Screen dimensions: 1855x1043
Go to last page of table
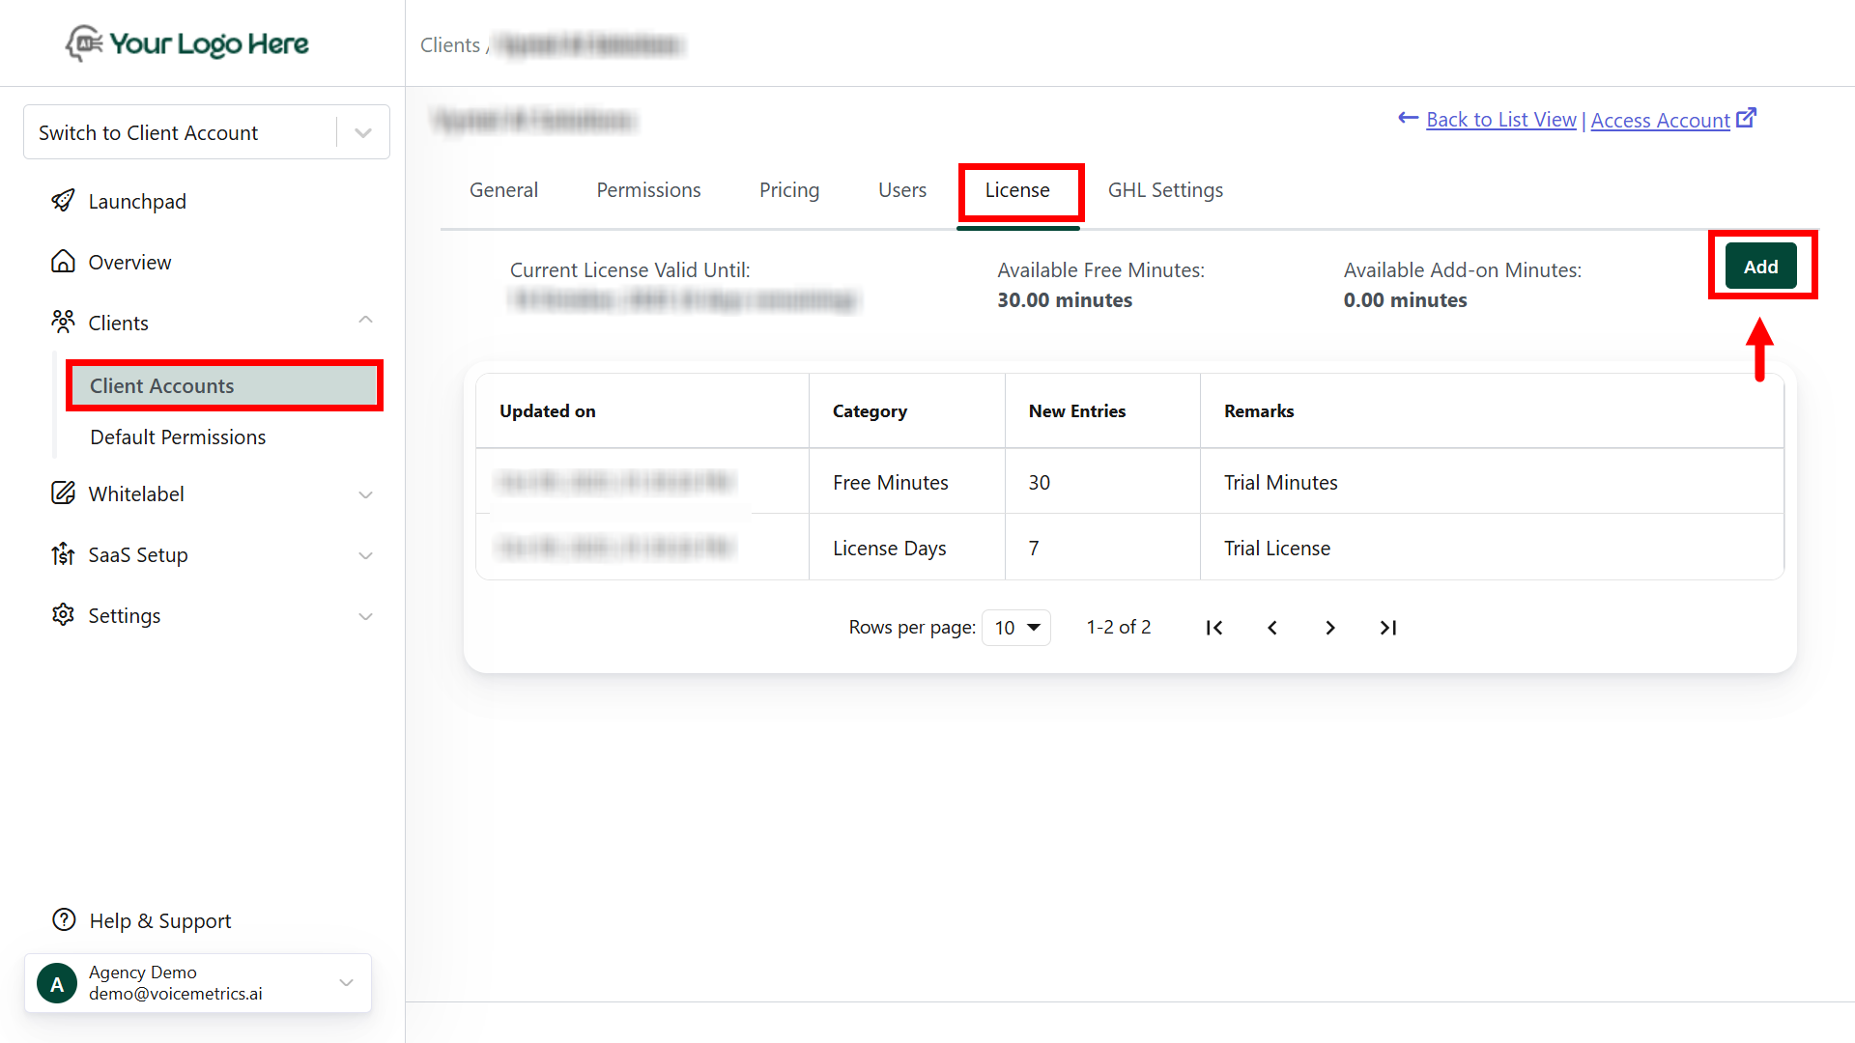pos(1388,628)
